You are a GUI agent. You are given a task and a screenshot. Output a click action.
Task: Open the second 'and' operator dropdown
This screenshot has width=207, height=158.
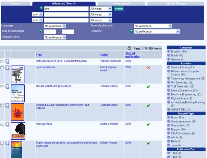pos(37,20)
